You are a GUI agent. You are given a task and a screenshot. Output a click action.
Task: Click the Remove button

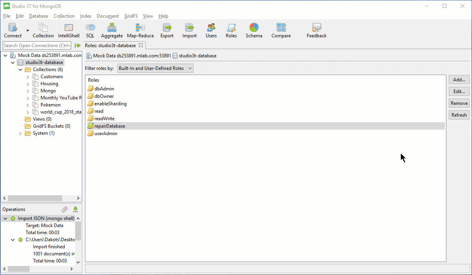click(x=459, y=103)
